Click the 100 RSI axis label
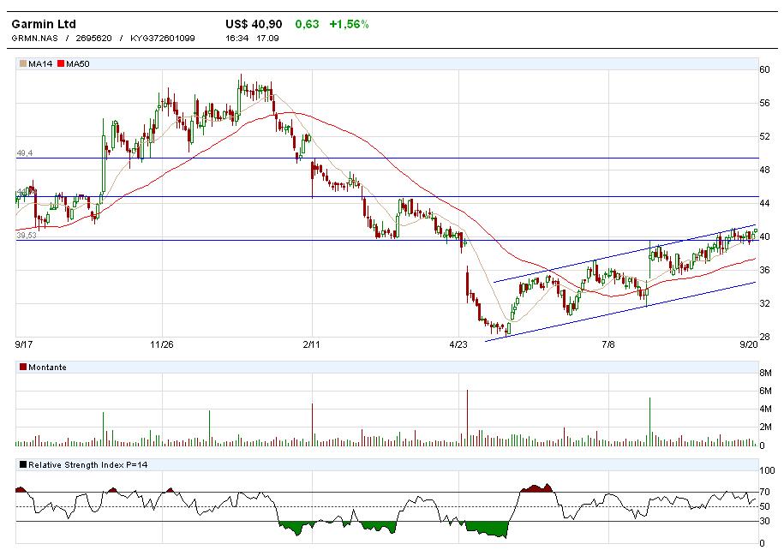 point(767,470)
